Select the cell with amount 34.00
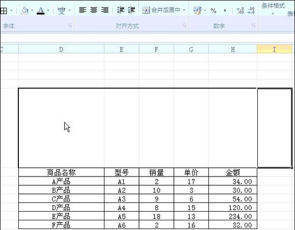 coord(233,181)
